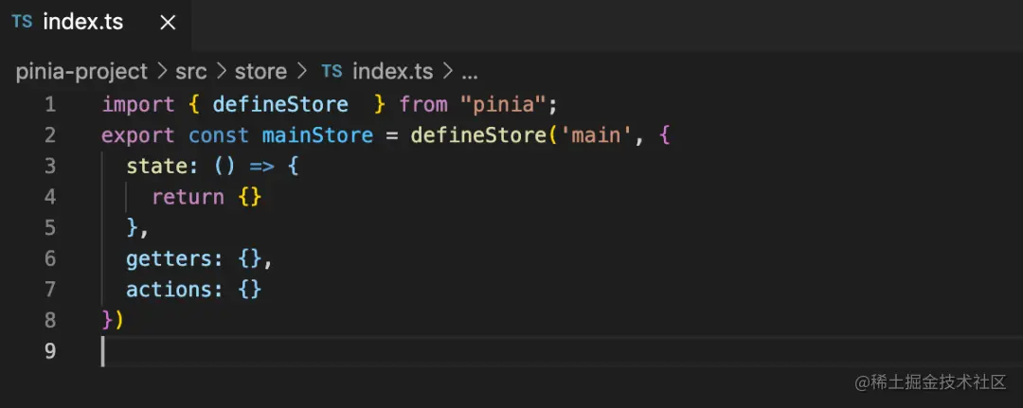Click line number 3 in gutter

[50, 167]
